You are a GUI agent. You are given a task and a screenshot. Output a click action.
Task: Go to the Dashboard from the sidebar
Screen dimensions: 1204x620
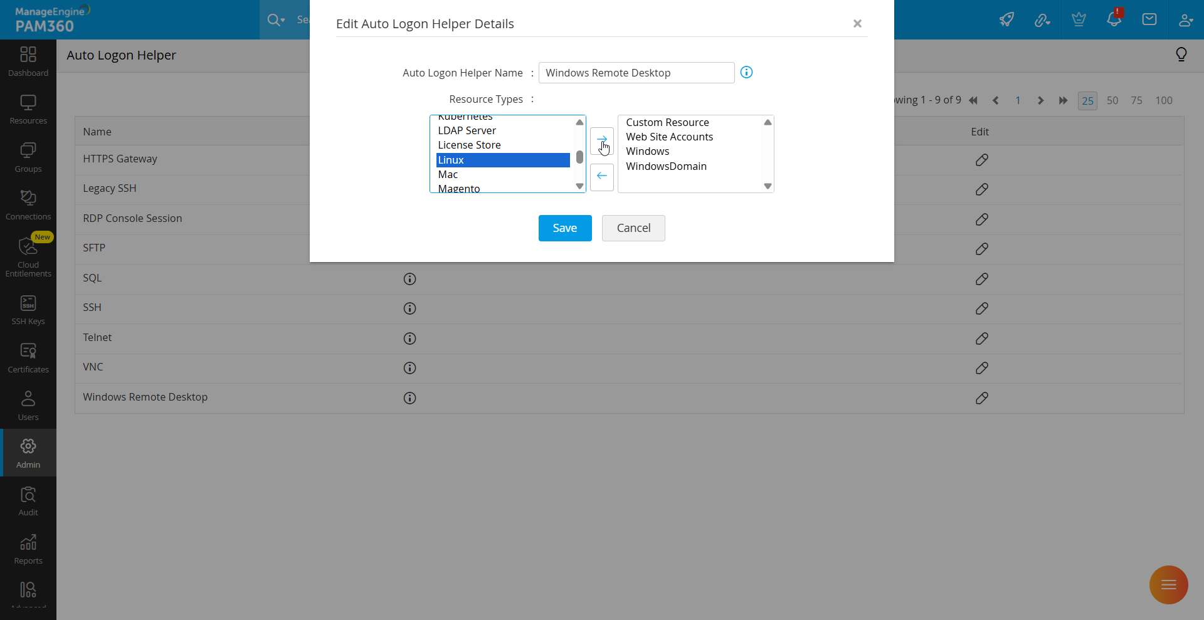[28, 60]
